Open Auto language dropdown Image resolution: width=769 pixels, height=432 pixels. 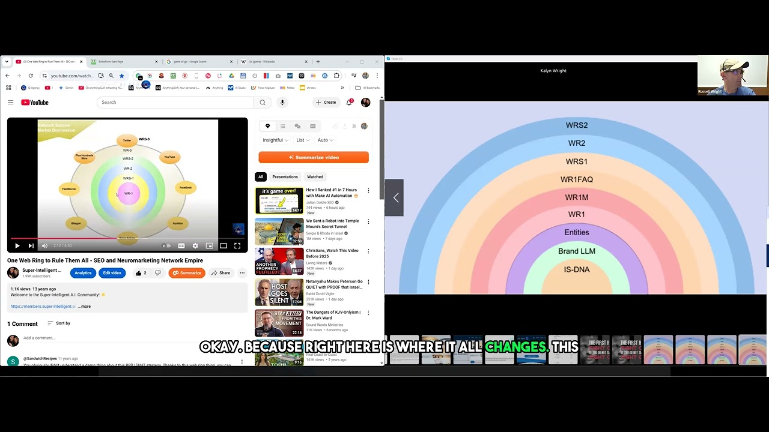pos(325,140)
